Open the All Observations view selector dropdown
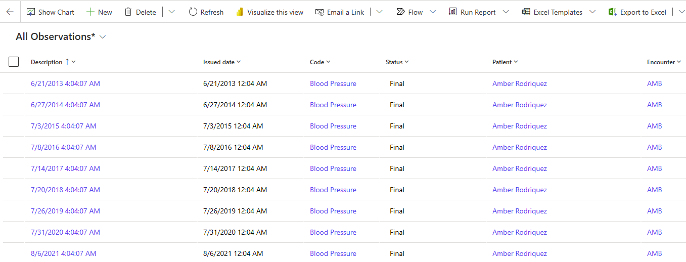This screenshot has width=686, height=262. tap(103, 37)
